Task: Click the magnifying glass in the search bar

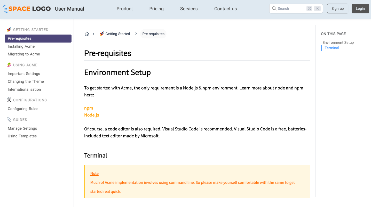Action: 274,8
